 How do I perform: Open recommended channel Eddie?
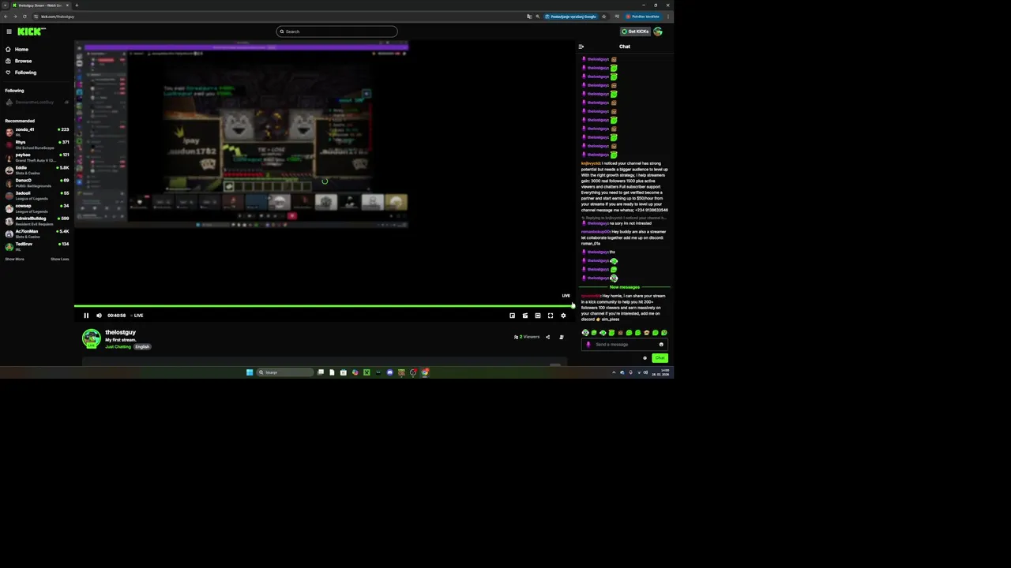[37, 169]
